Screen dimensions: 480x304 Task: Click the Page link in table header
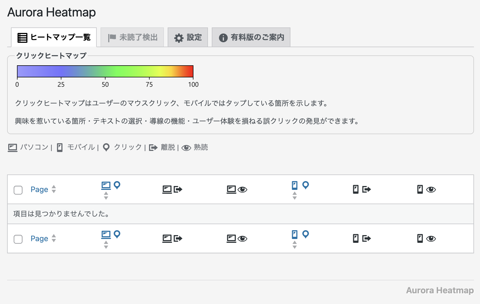[x=39, y=189]
